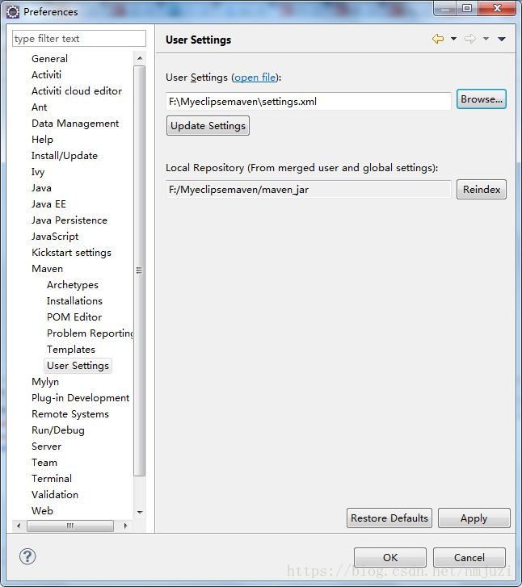Click the User Settings file path field
Image resolution: width=522 pixels, height=587 pixels.
tap(308, 102)
